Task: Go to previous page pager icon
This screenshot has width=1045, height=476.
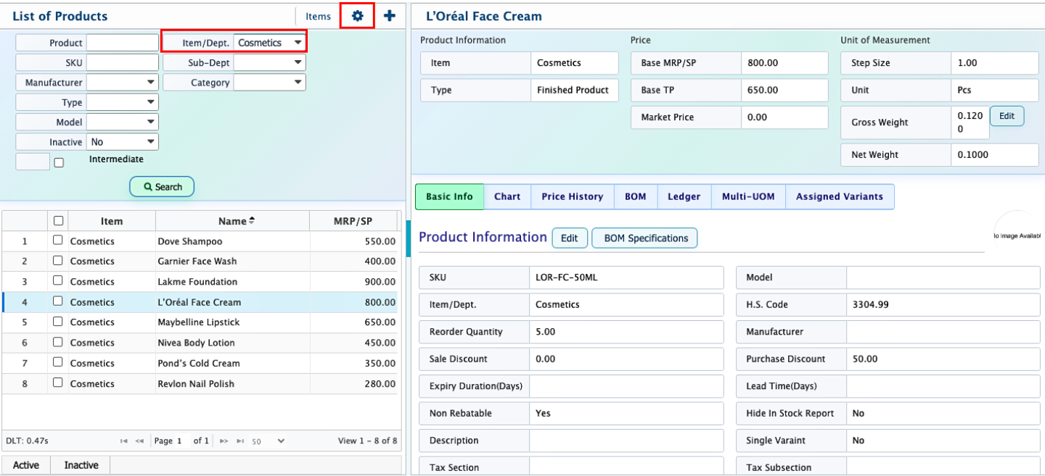Action: [x=139, y=440]
